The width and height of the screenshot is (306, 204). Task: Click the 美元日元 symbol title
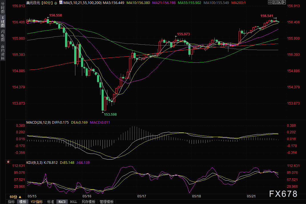[x=33, y=3]
